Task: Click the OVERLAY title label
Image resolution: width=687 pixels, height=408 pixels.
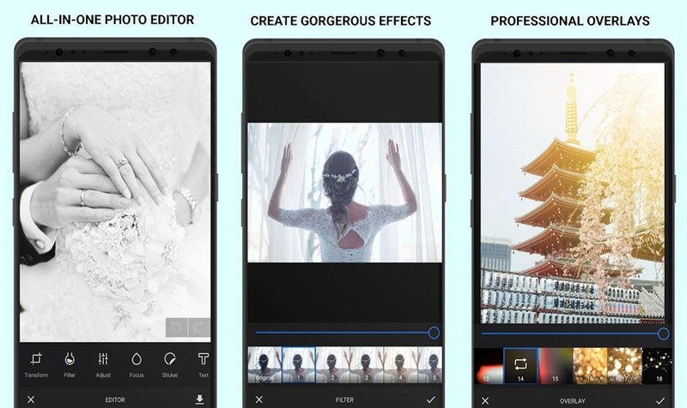Action: 573,400
